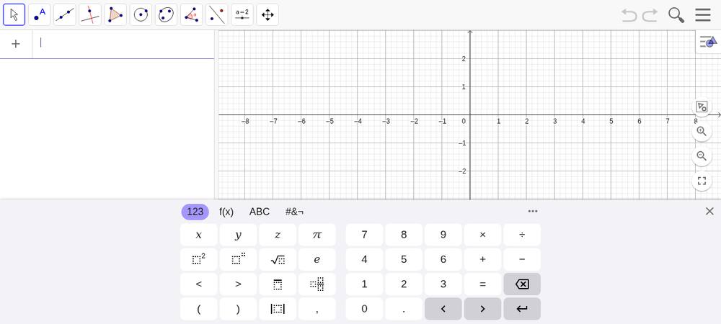Open the hamburger main menu

(703, 15)
